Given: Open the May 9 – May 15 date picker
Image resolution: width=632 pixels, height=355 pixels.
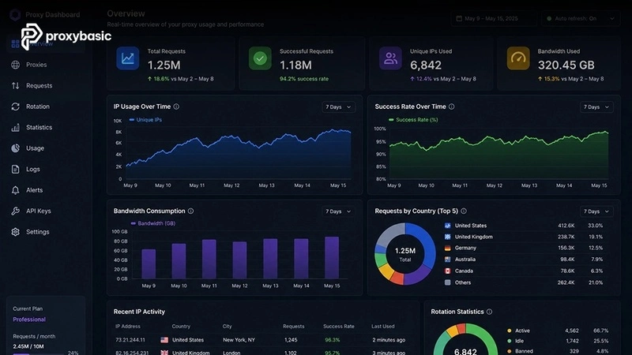Looking at the screenshot, I should (493, 18).
